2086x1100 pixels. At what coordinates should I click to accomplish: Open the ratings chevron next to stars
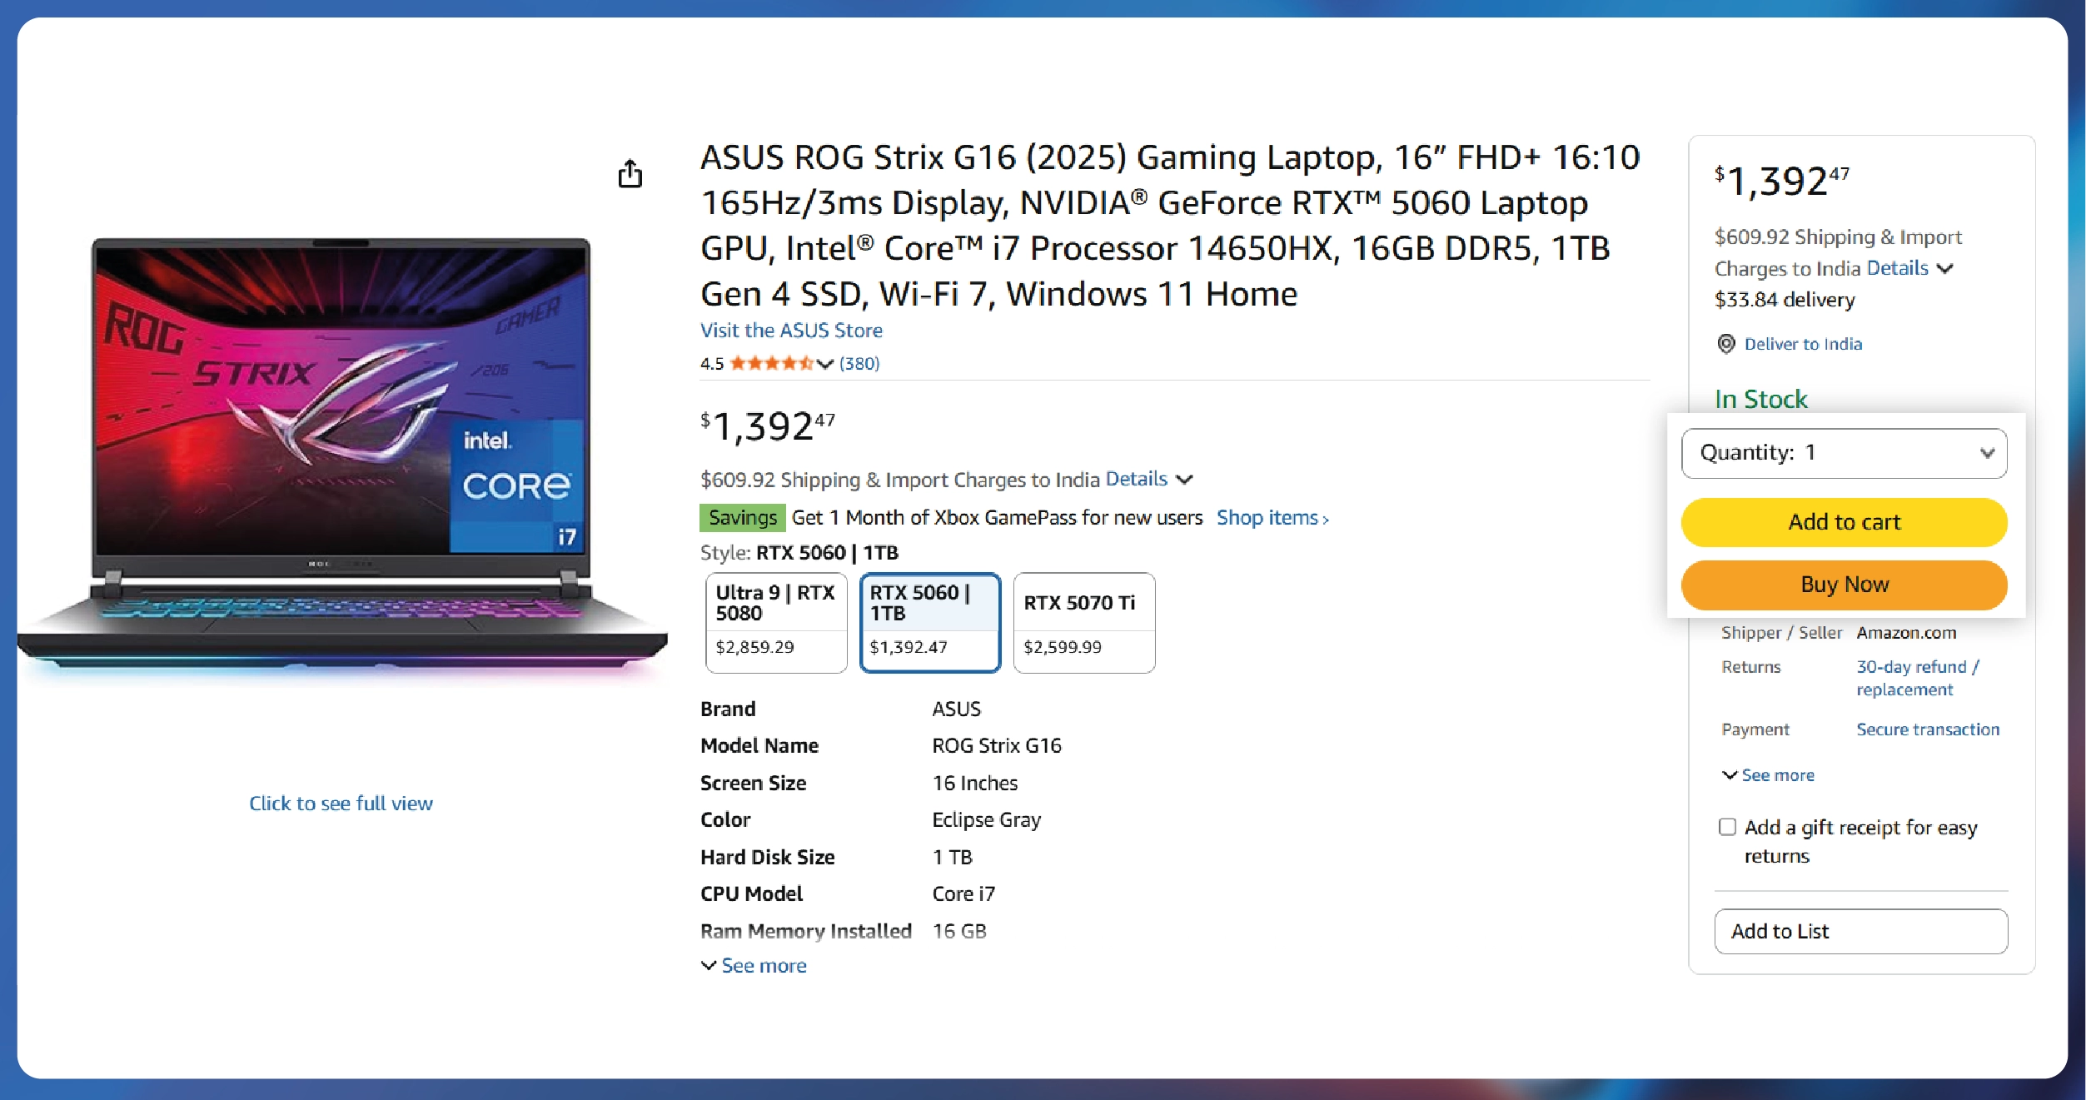point(824,364)
